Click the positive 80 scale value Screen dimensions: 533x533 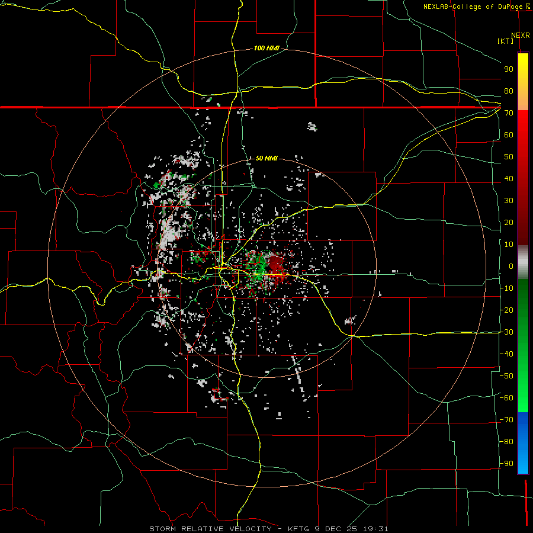pyautogui.click(x=509, y=91)
